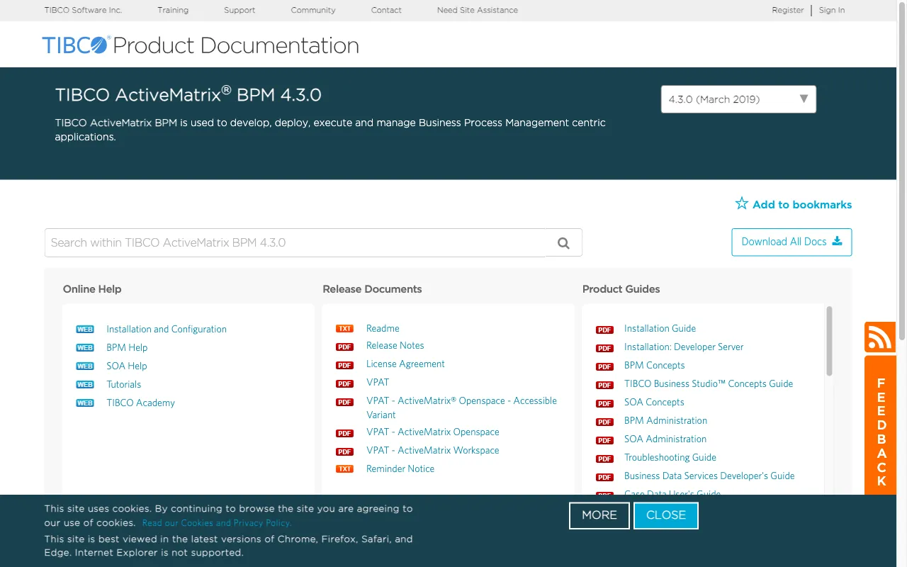This screenshot has width=907, height=567.
Task: Open the BPM Concepts guide link
Action: pos(655,365)
